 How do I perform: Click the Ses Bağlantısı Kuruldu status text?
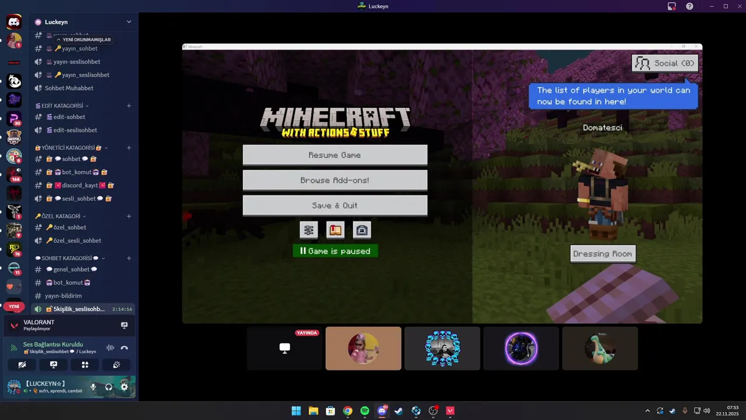(x=53, y=344)
